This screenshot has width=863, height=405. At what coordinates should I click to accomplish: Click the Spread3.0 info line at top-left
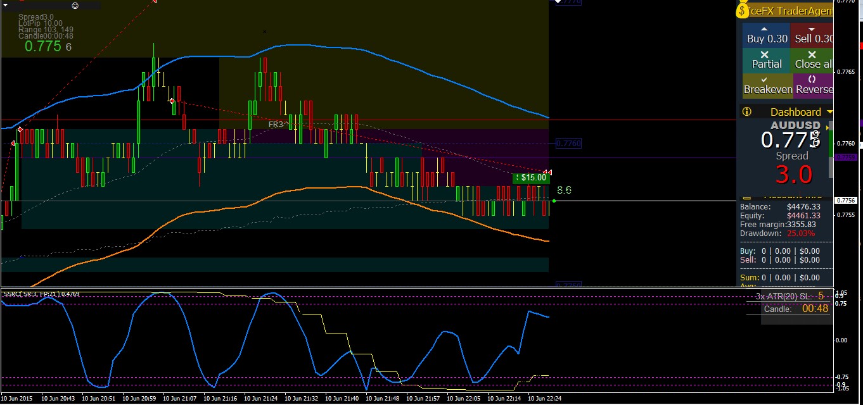pos(36,16)
